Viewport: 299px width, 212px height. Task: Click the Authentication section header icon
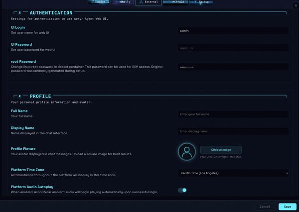(x=19, y=13)
